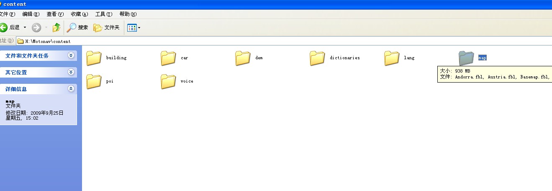The width and height of the screenshot is (552, 191).
Task: Click the Up folder toolbar icon
Action: [56, 28]
